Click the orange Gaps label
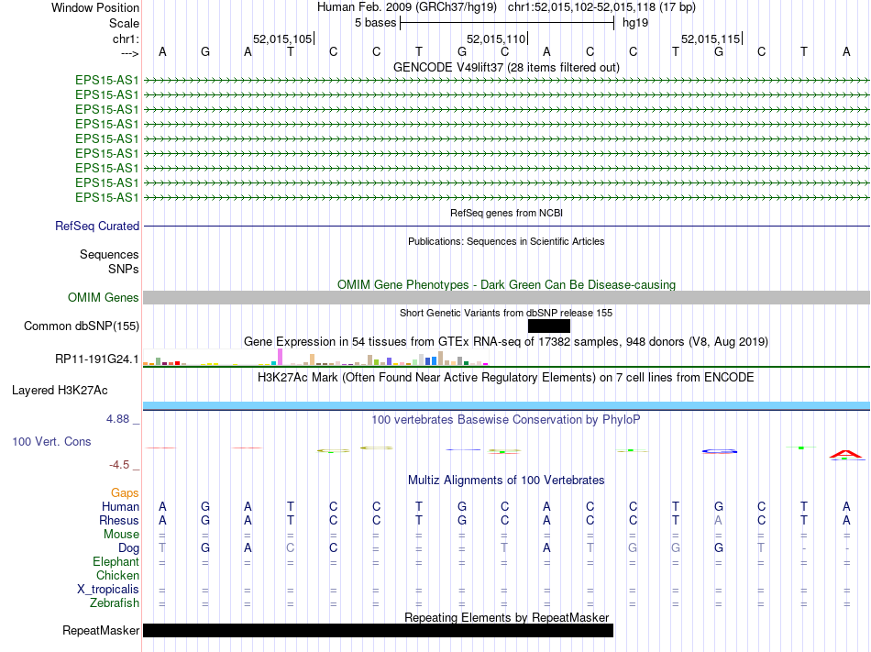This screenshot has width=871, height=652. click(x=125, y=493)
